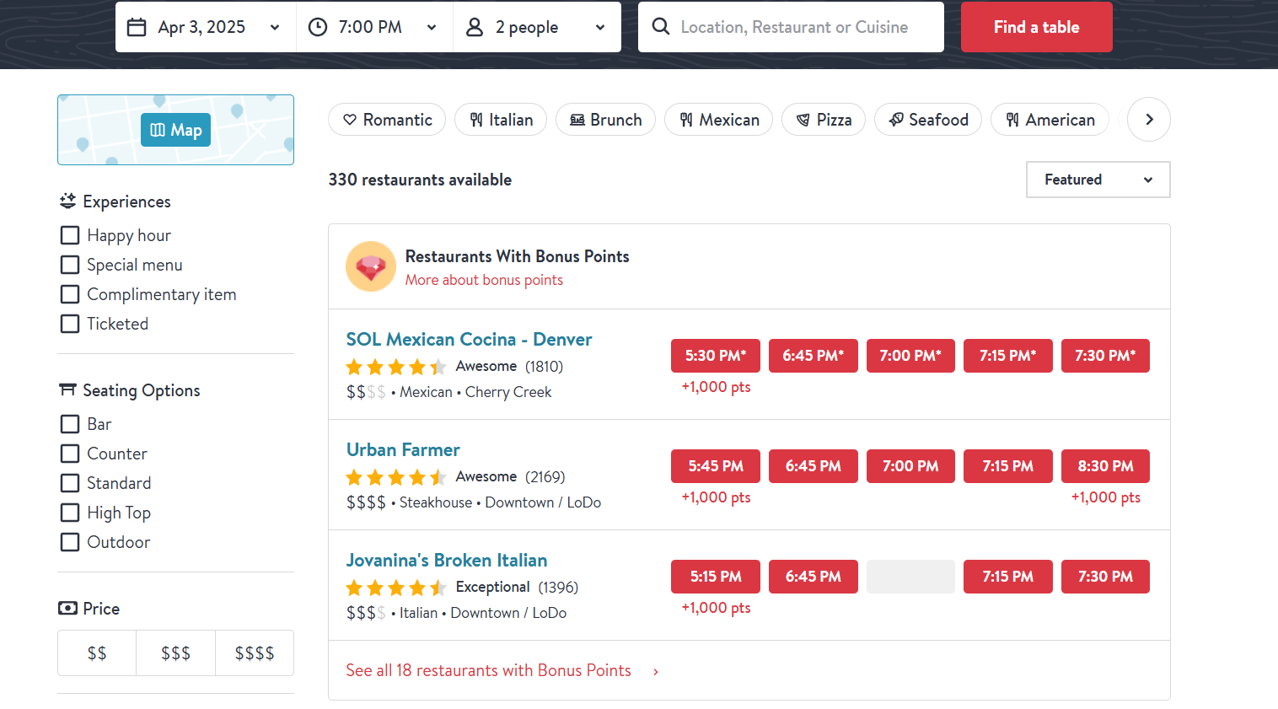
Task: Open the Featured sort dropdown
Action: coord(1098,180)
